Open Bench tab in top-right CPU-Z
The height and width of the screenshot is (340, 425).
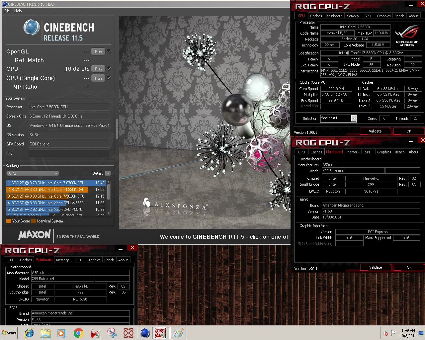pyautogui.click(x=399, y=16)
